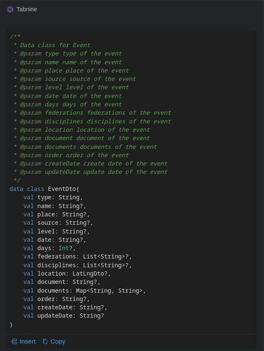264x351 pixels.
Task: Click the Copy clipboard icon
Action: [x=45, y=341]
